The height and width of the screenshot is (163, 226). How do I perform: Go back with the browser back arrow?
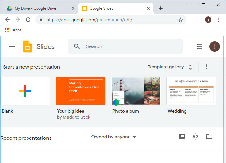(x=7, y=20)
